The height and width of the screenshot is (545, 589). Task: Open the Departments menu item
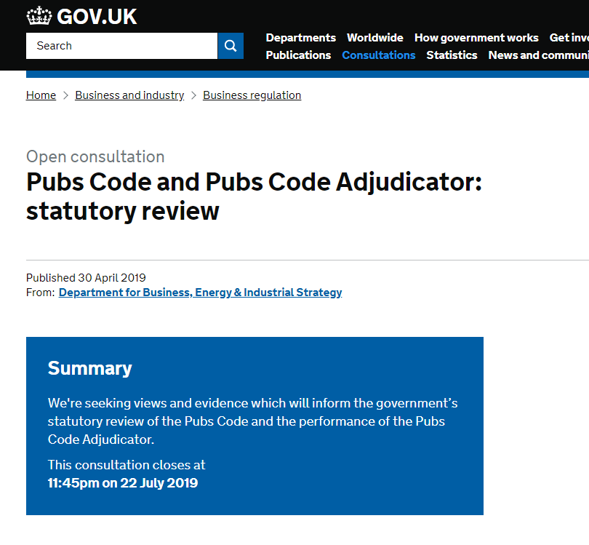coord(300,38)
